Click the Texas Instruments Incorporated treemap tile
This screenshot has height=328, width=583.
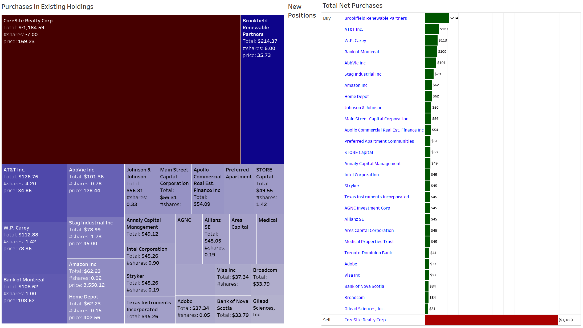point(150,310)
